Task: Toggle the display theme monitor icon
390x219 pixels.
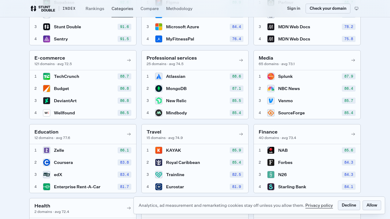Action: coord(356,9)
